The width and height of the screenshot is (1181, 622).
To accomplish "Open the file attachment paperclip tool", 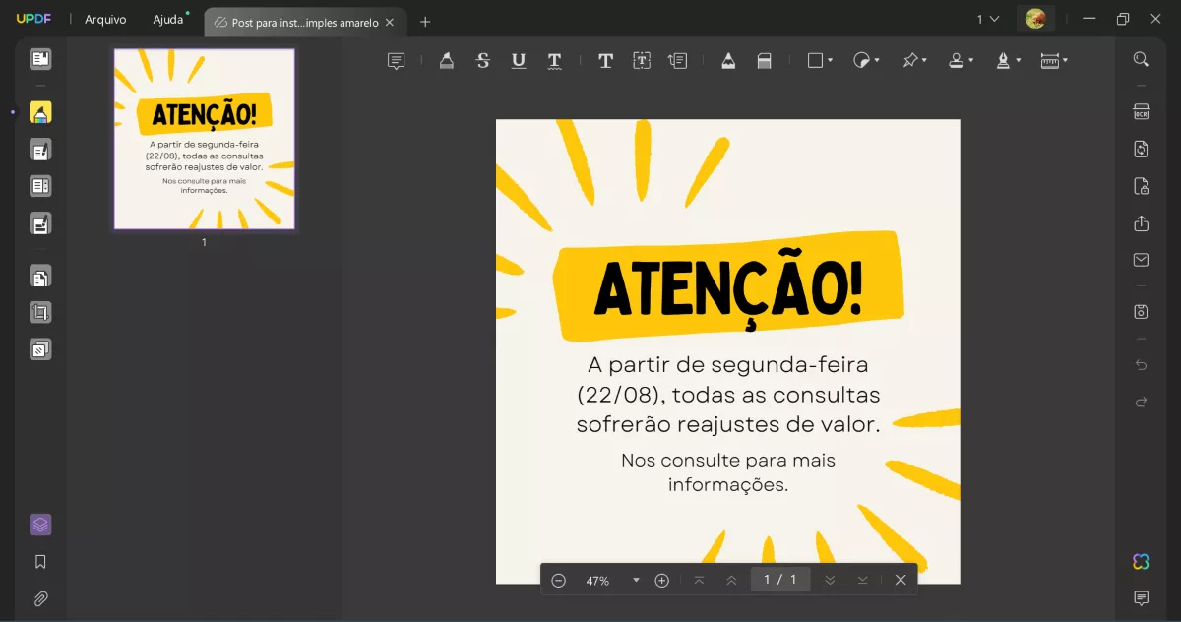I will tap(40, 598).
